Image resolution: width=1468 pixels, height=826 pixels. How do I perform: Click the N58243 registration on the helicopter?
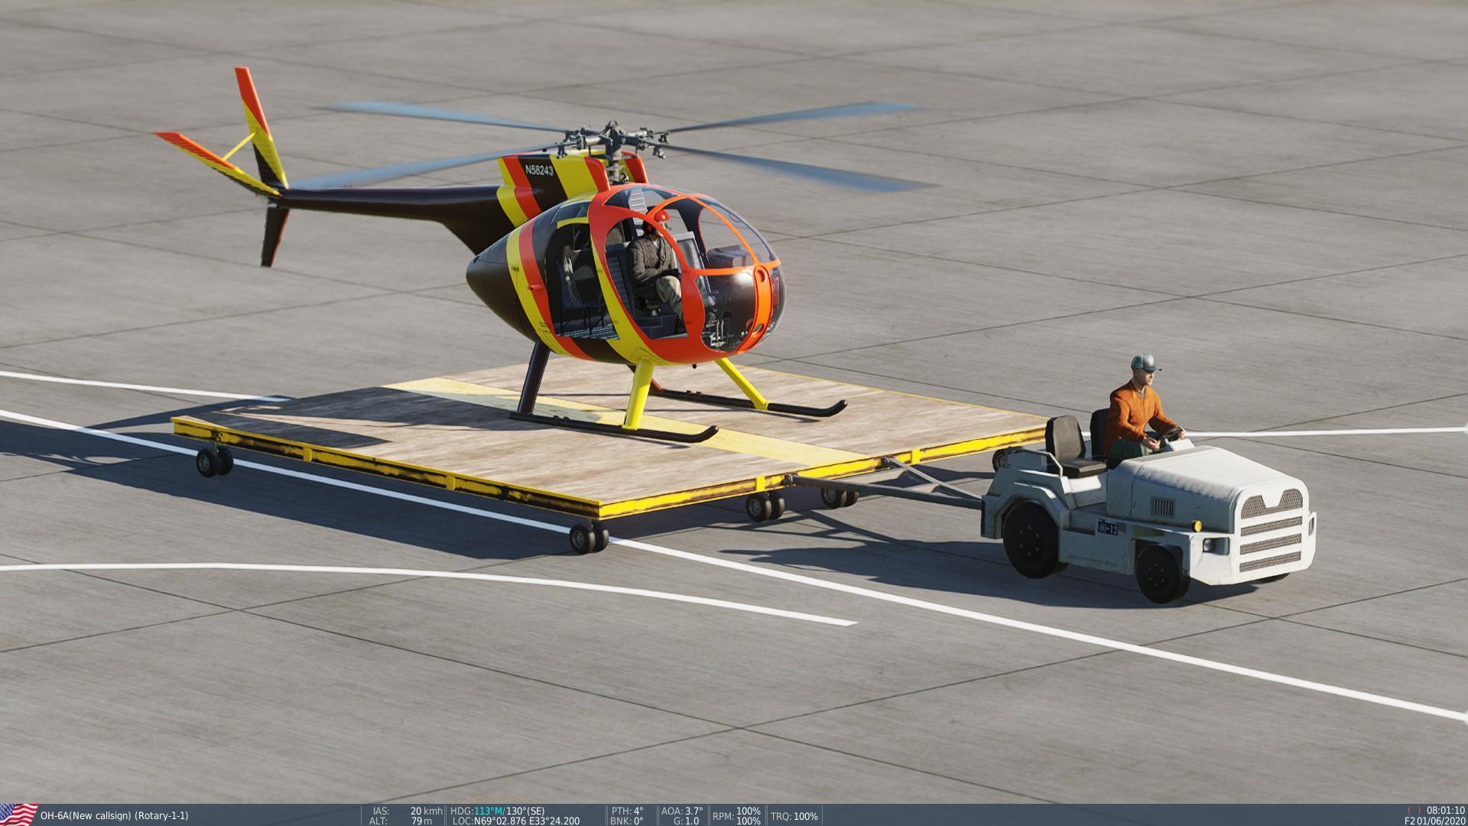[x=539, y=171]
